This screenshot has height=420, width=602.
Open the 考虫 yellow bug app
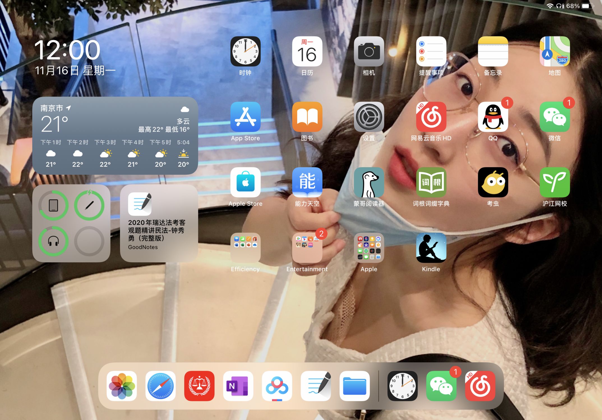tap(493, 183)
